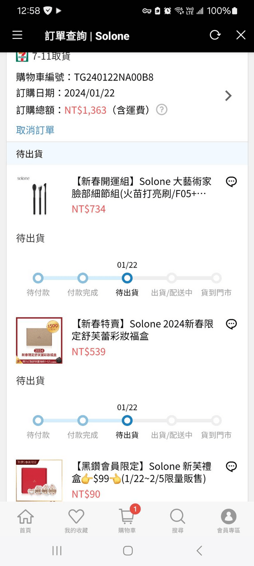Expand order TG240122NA00B8 details via right chevron

pos(228,96)
